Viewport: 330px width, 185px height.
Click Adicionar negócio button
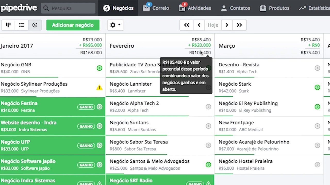coord(73,25)
